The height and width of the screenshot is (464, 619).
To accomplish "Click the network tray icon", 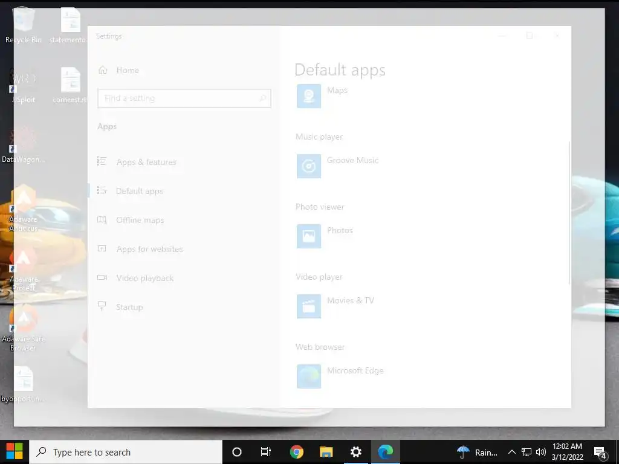I will (x=527, y=452).
